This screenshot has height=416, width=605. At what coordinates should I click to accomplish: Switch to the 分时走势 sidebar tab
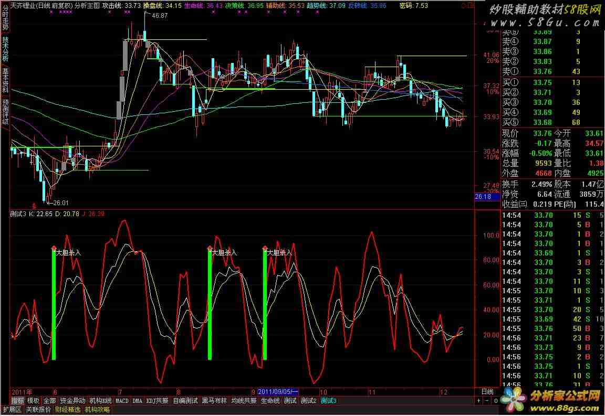click(5, 18)
